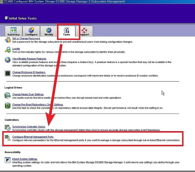Click the padlock password icon
The image size is (195, 172).
click(x=8, y=40)
